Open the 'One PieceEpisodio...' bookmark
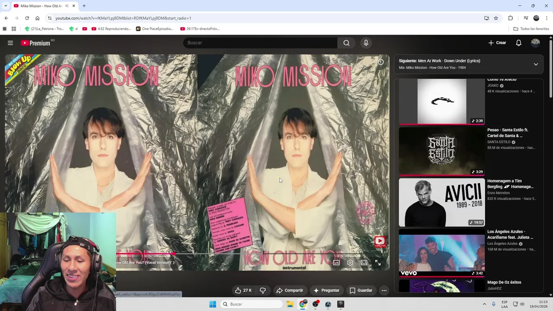Image resolution: width=553 pixels, height=311 pixels. (155, 29)
